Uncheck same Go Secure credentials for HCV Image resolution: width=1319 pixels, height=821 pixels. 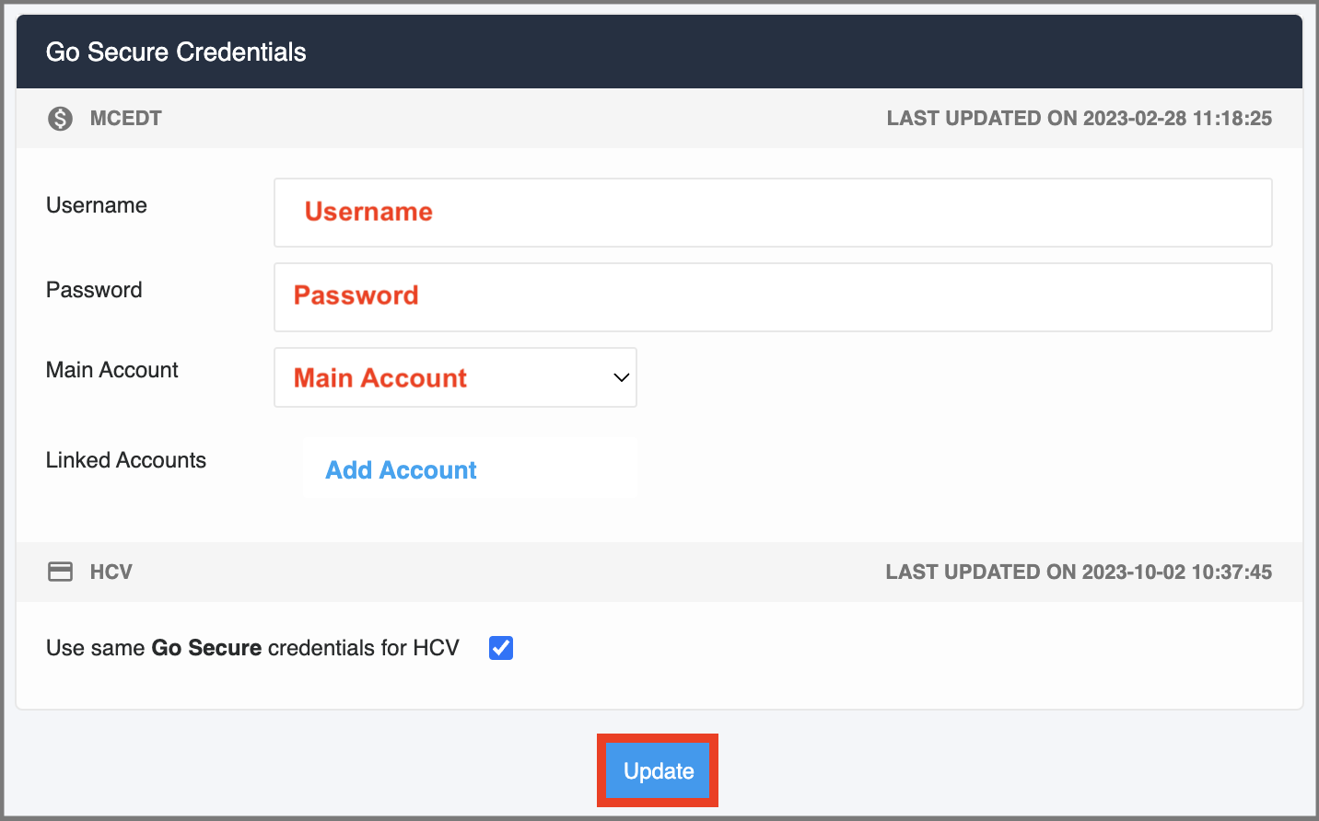(501, 648)
